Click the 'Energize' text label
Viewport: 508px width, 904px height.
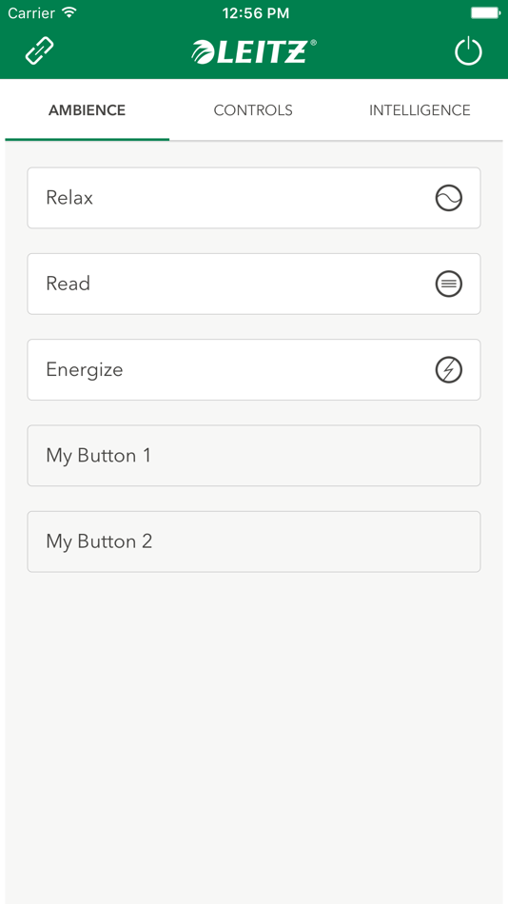85,369
